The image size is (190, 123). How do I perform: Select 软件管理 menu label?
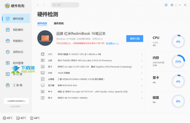pos(18,63)
